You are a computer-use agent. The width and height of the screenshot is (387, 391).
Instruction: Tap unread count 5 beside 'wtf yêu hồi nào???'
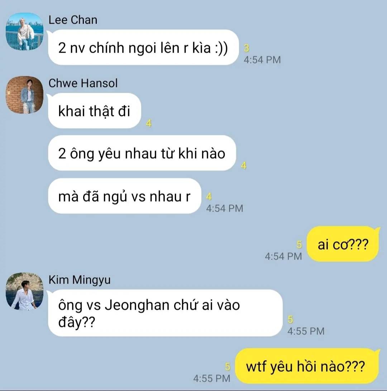pos(228,367)
